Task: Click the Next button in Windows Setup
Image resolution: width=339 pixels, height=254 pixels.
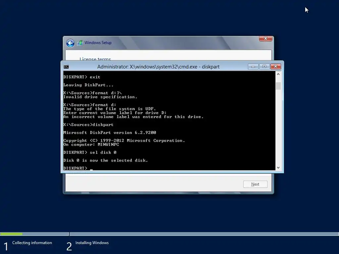Action: point(255,184)
